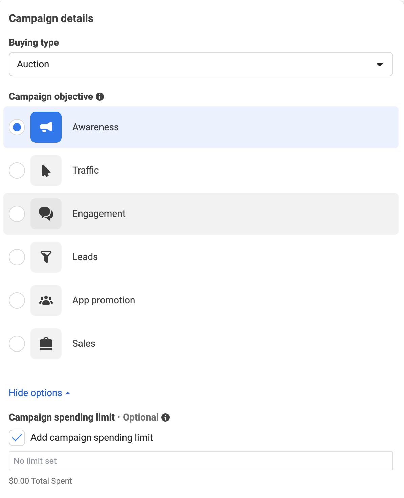The height and width of the screenshot is (498, 404).
Task: Choose the App promotion objective label
Action: [104, 300]
